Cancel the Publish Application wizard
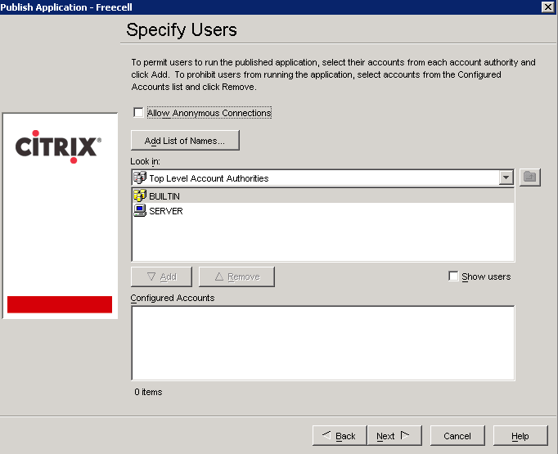 coord(457,435)
